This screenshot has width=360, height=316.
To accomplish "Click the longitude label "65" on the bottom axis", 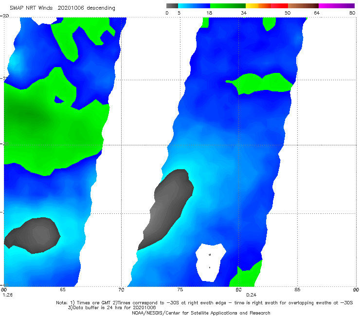I will click(x=62, y=290).
